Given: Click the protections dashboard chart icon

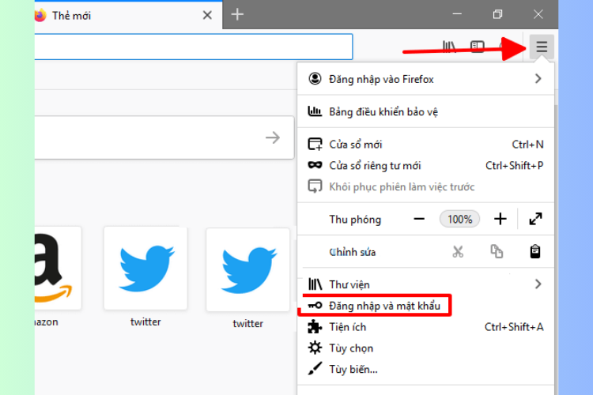Looking at the screenshot, I should [315, 111].
